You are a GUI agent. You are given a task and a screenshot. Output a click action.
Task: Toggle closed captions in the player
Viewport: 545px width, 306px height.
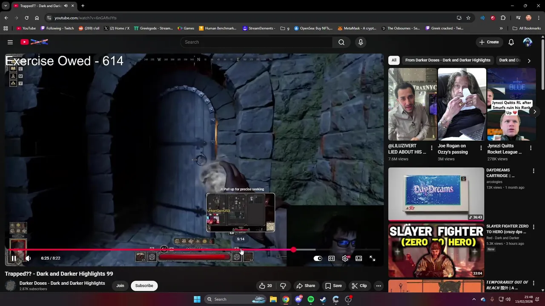click(x=331, y=258)
